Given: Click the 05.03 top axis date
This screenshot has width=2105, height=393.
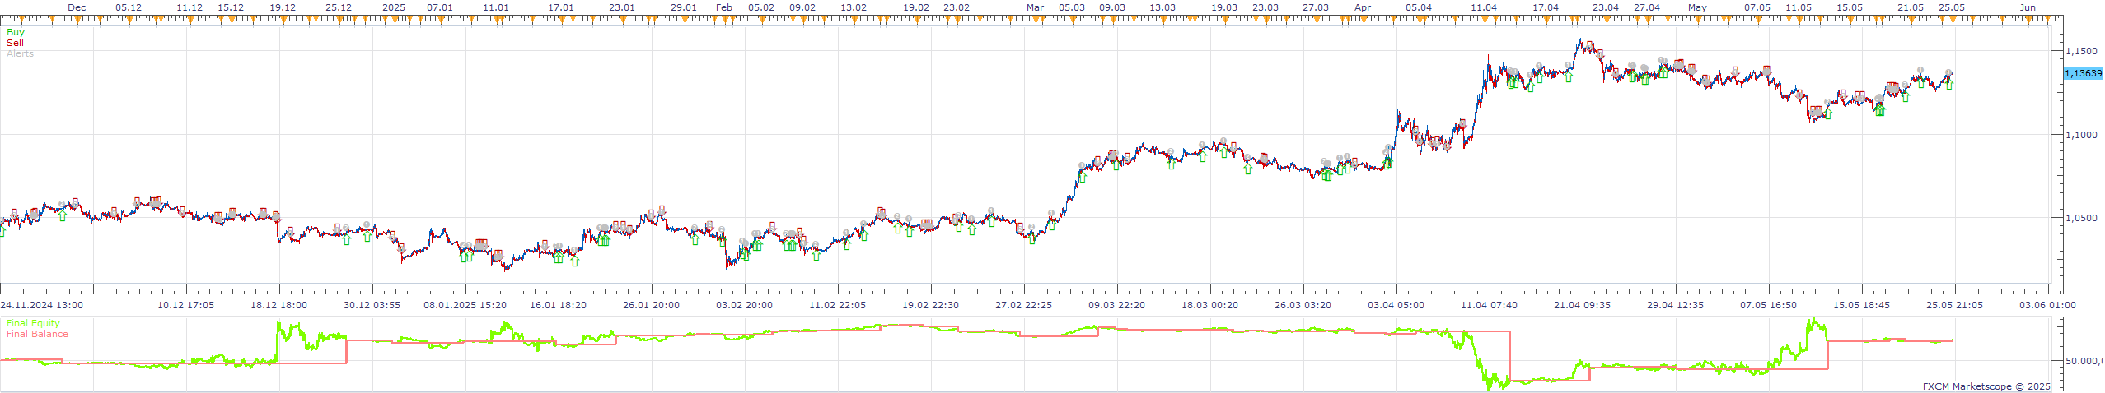Looking at the screenshot, I should point(1072,7).
